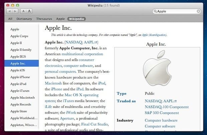The width and height of the screenshot is (207, 135).
Task: Click the Apple Inc. article heading
Action: point(58,28)
